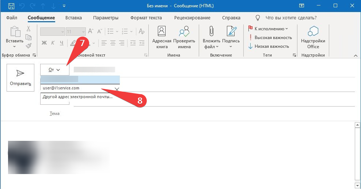The image size is (361, 189).
Task: Click the numbered list icon
Action: tap(125, 31)
